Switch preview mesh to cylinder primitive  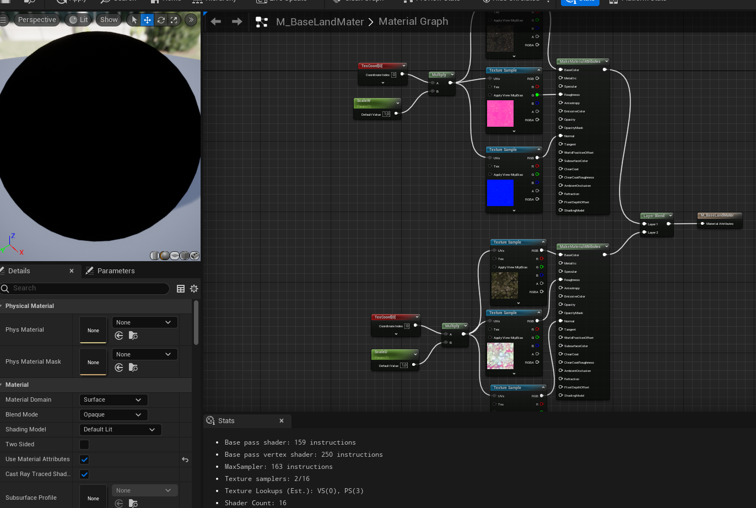pos(155,256)
